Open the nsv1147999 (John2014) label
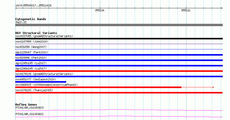This screenshot has width=230, height=120. point(32,41)
